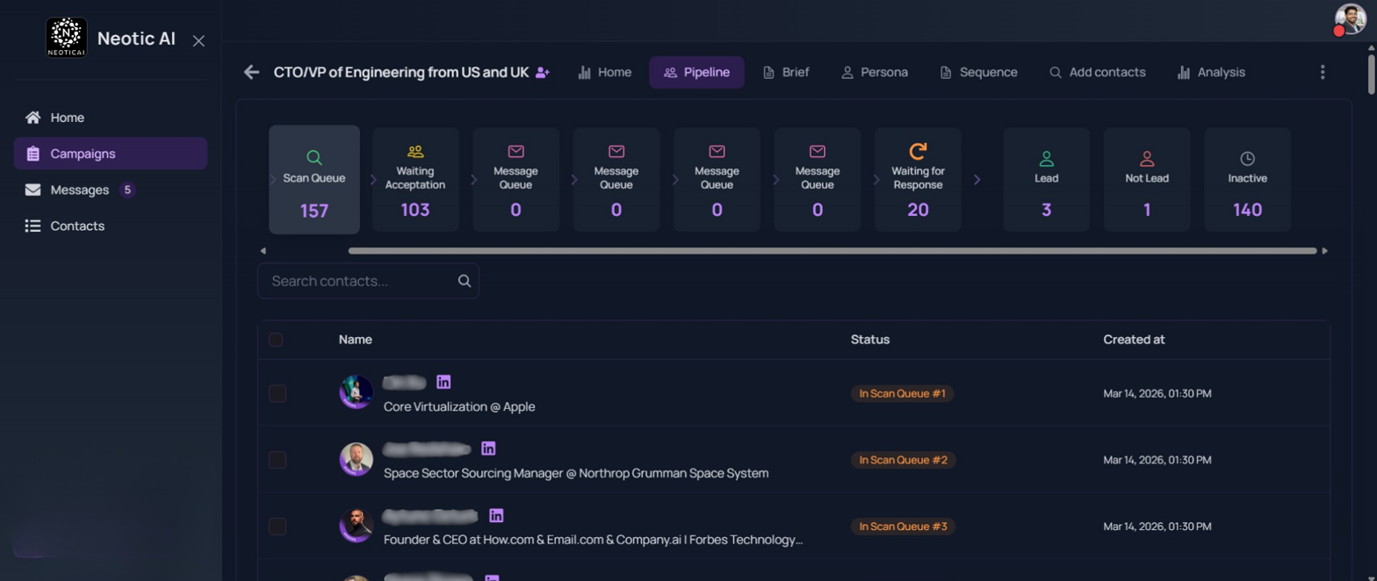Click avatar of Core Virtualization @ Apple contact

[x=357, y=392]
